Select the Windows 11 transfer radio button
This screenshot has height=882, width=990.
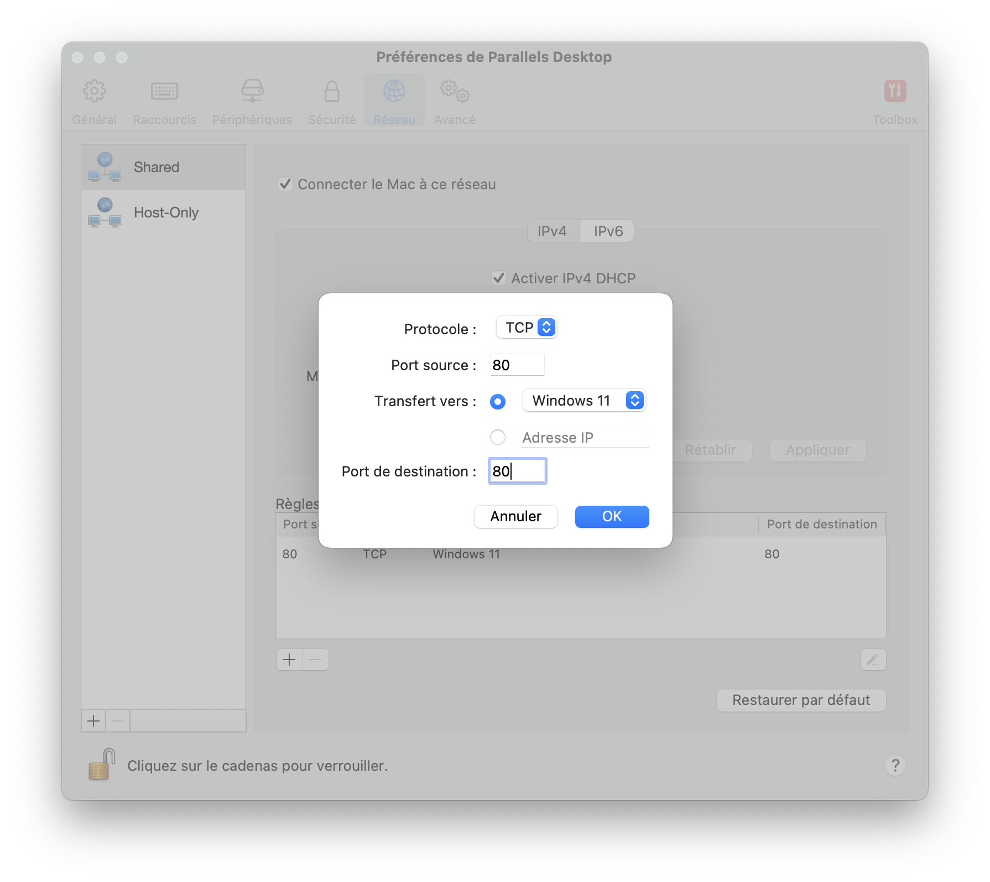(x=498, y=401)
